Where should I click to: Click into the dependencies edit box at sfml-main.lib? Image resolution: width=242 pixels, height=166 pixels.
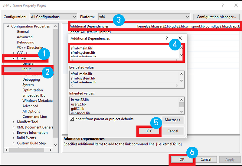[x=81, y=48]
